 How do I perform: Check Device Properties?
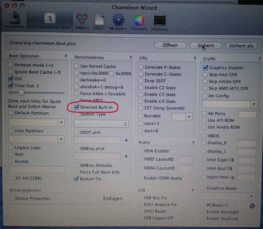click(11, 199)
